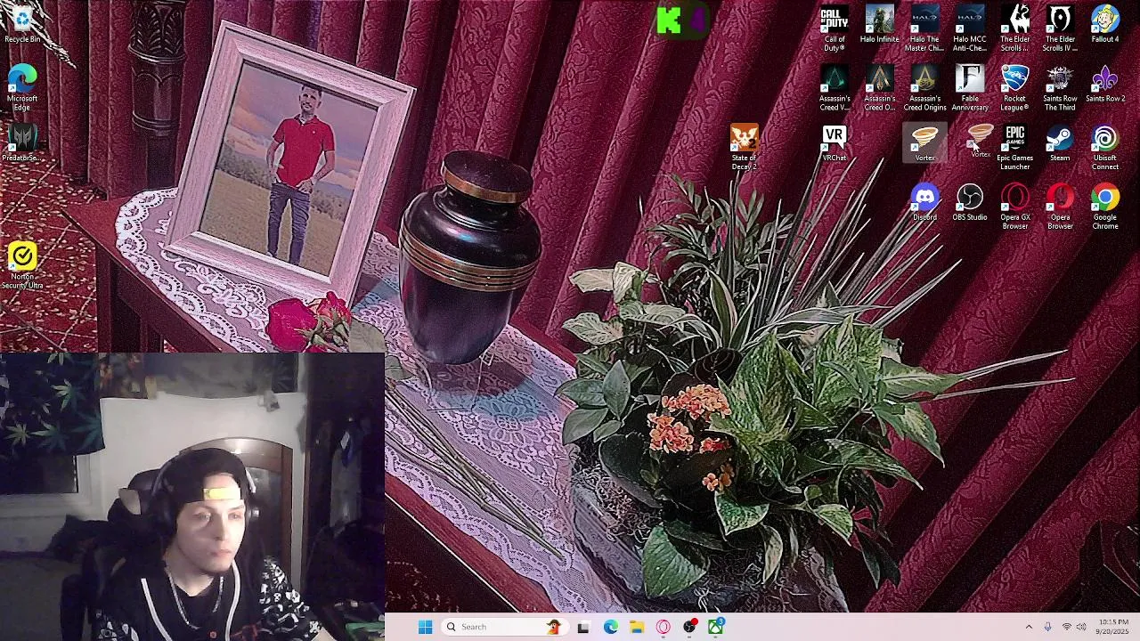Switch to OBS Studio on the taskbar
The width and height of the screenshot is (1140, 641).
click(690, 627)
